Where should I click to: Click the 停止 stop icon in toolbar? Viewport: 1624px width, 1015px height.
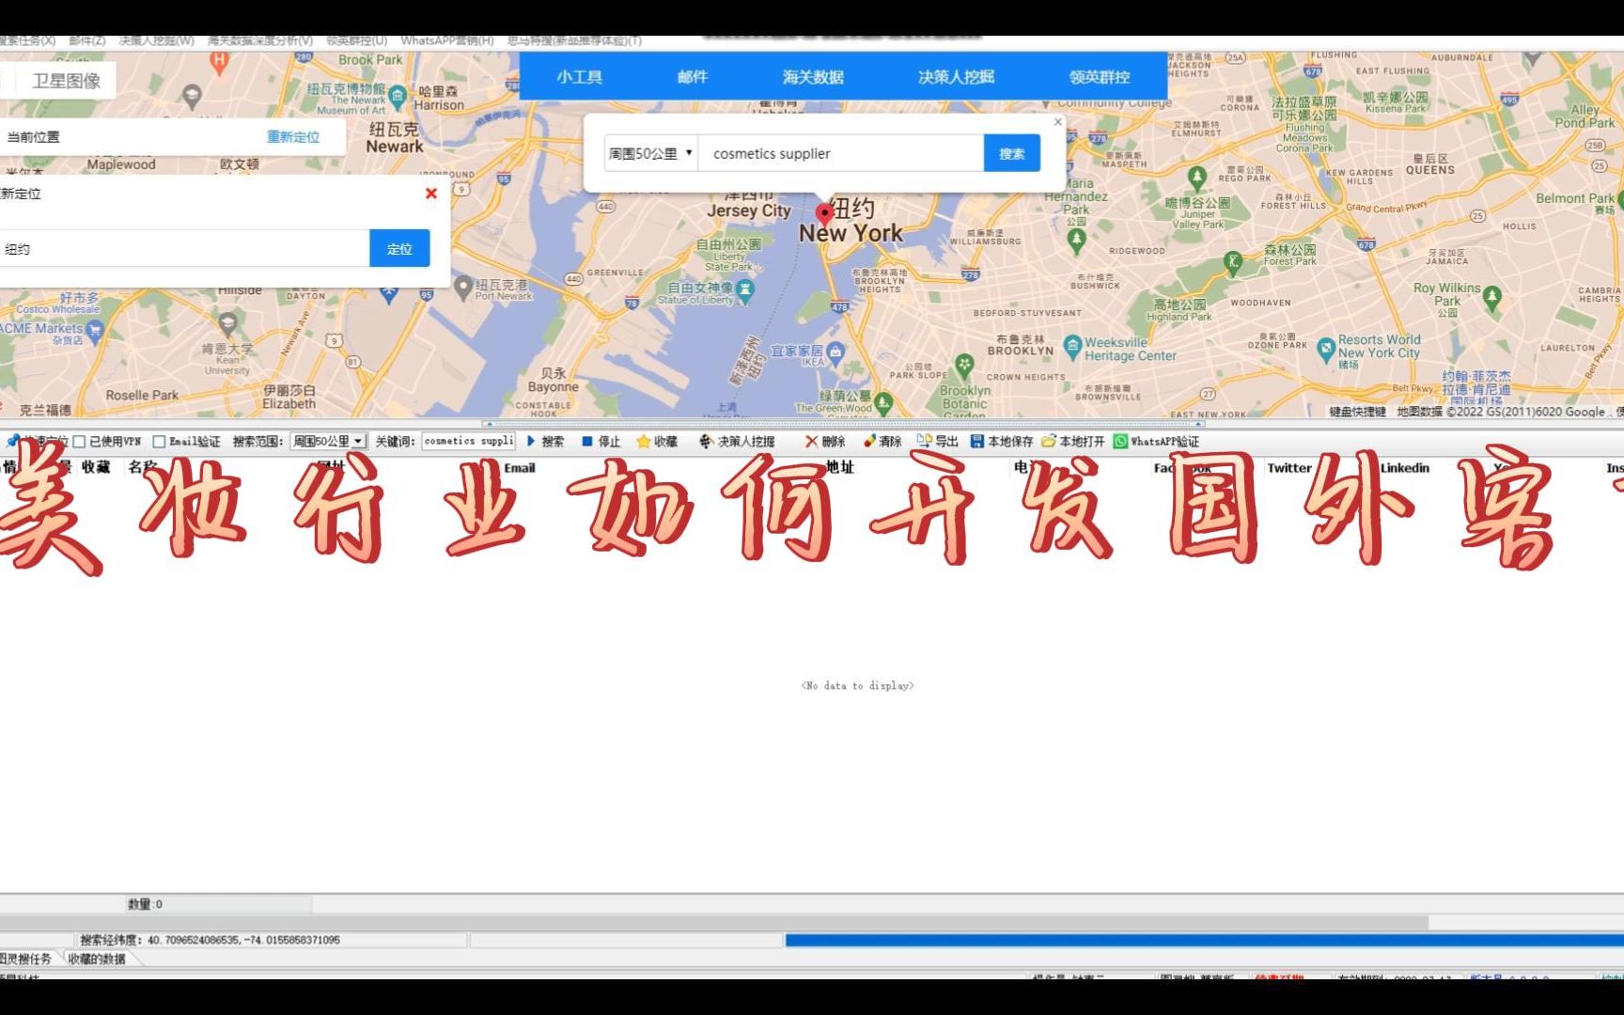tap(586, 441)
